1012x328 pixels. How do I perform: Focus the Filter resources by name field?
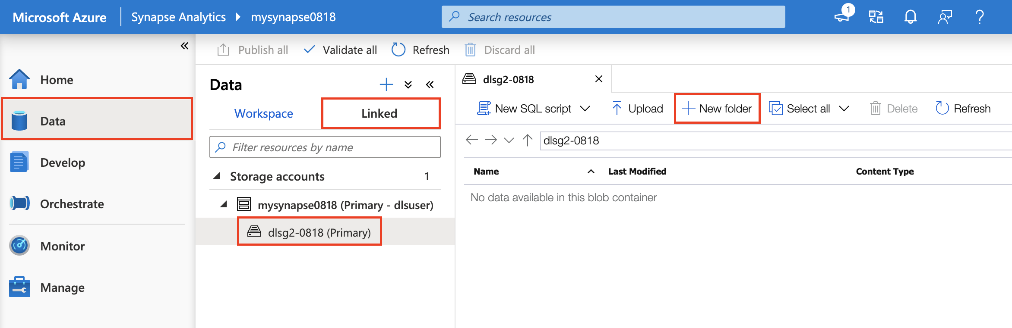[x=325, y=147]
